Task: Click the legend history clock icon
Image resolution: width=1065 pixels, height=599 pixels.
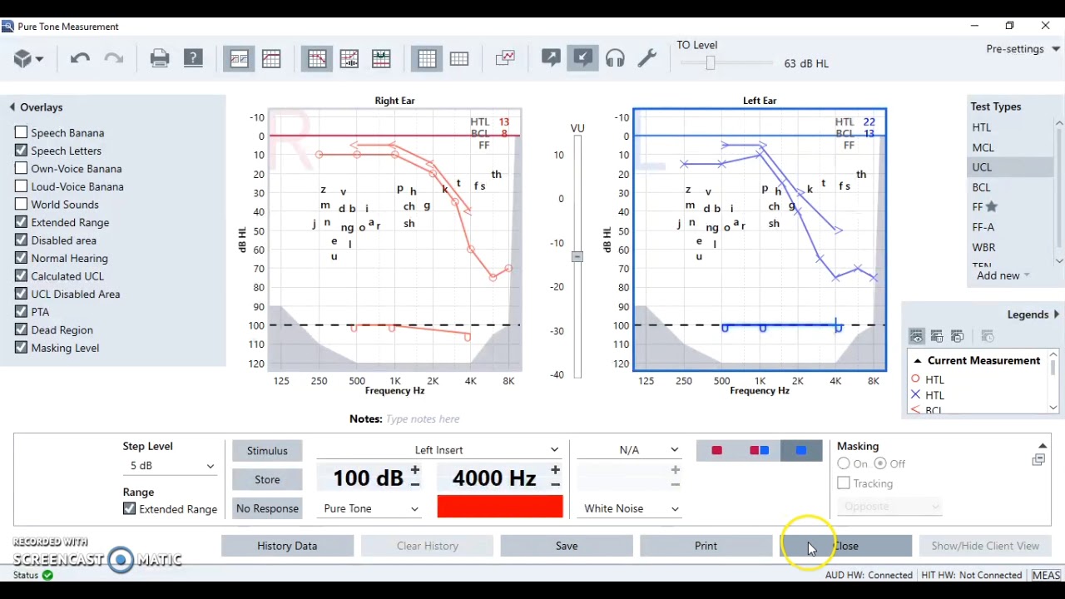Action: (x=988, y=336)
